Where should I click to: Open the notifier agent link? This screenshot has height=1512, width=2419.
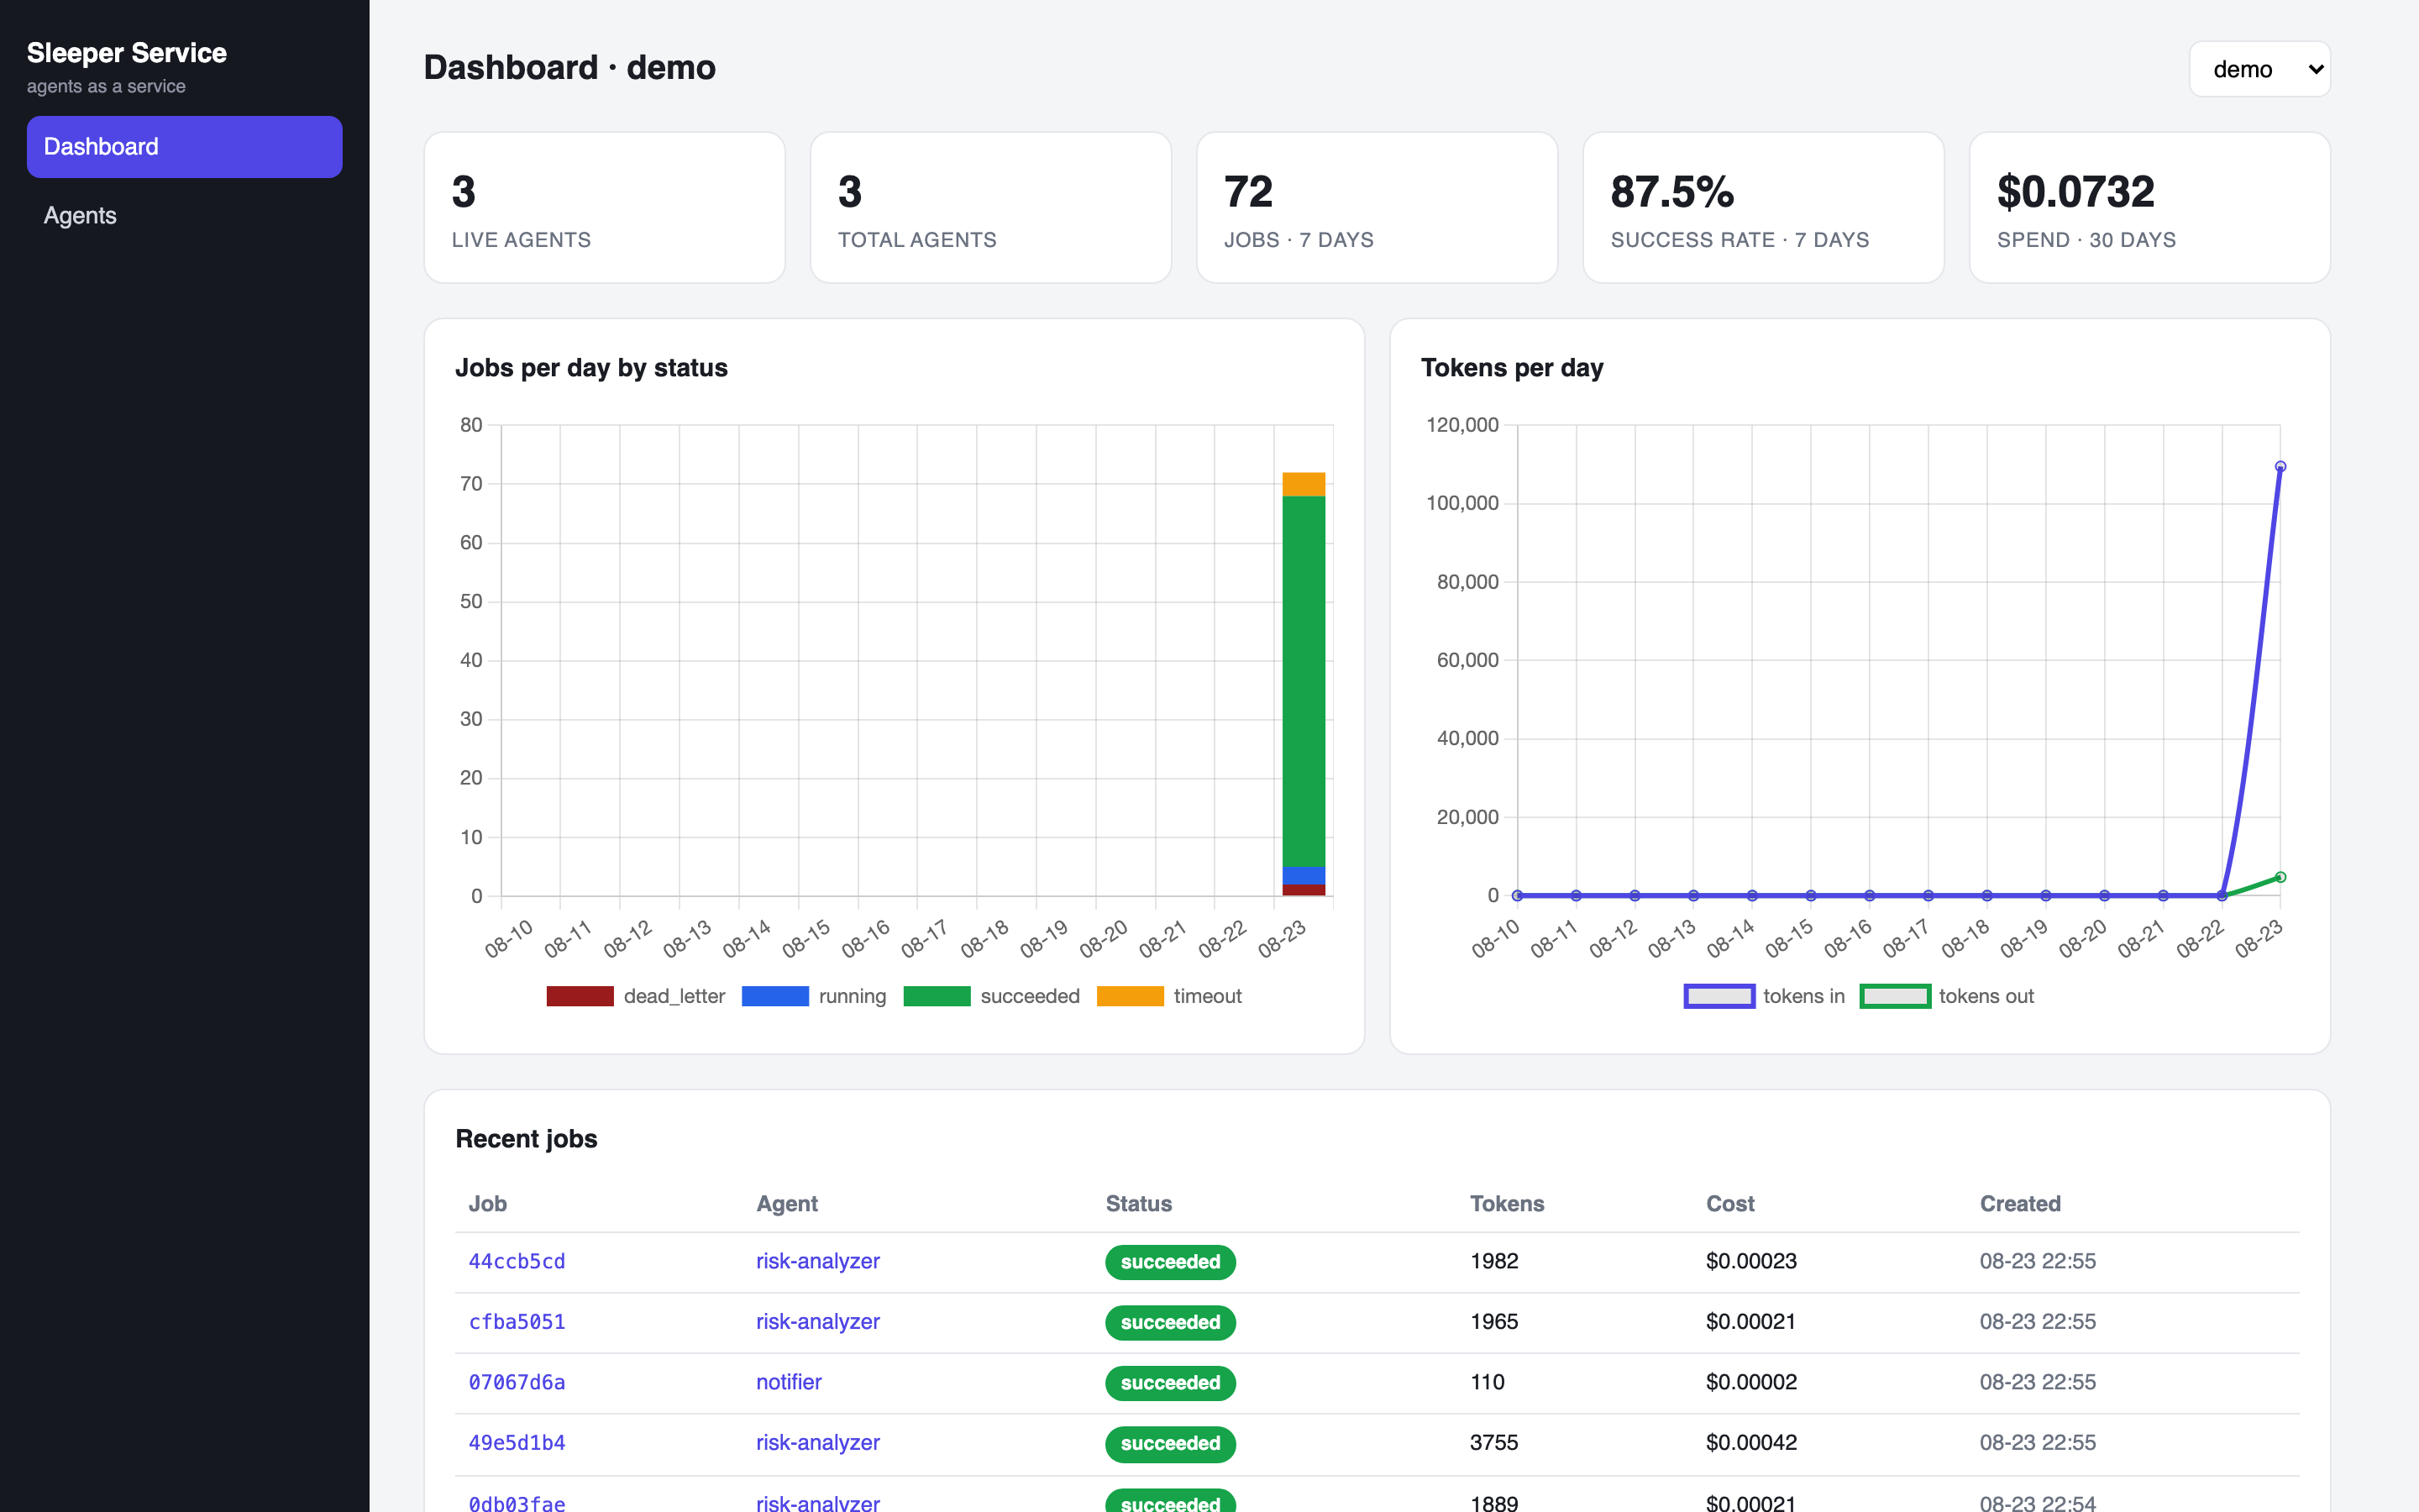pos(789,1382)
